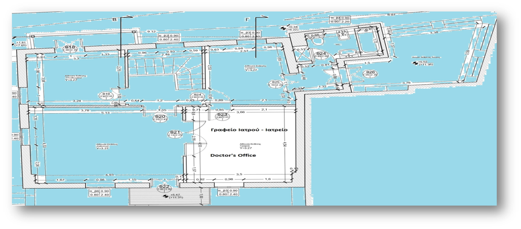Click the 1.32 dimension value

coord(323,87)
